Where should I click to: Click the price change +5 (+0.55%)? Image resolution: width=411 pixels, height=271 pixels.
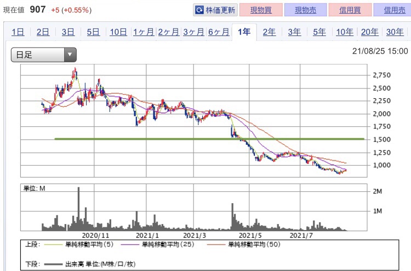point(71,10)
